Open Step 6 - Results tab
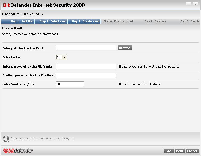Image resolution: width=201 pixels, height=156 pixels. point(190,21)
